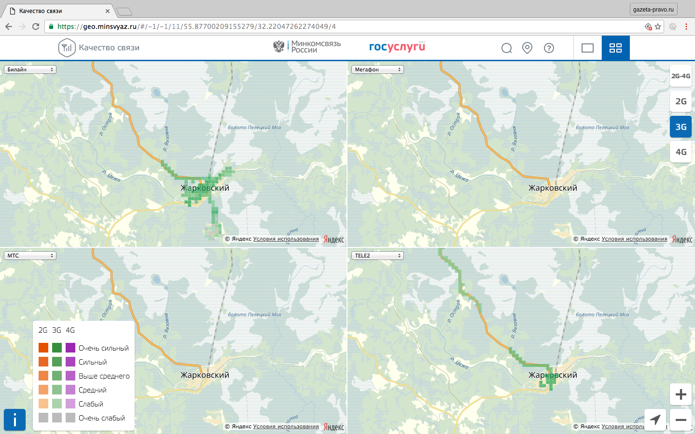Click Жарковский label on Билайн map
This screenshot has width=695, height=434.
(205, 188)
